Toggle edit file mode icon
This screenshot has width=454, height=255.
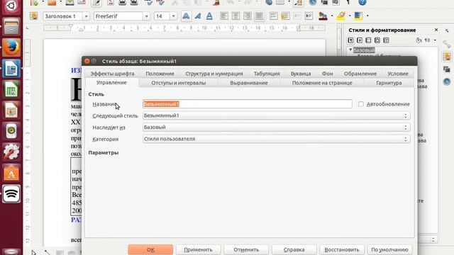click(x=96, y=3)
